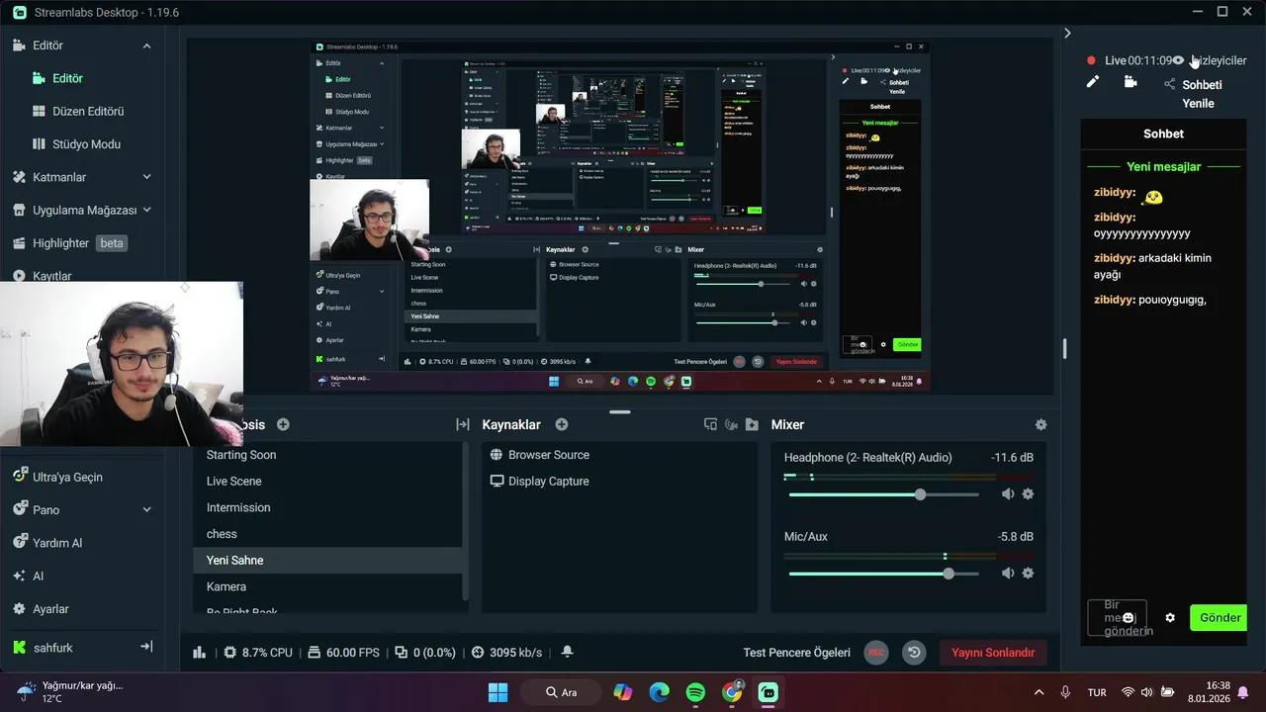The height and width of the screenshot is (712, 1266).
Task: End the stream with Yayını Sonlandır
Action: [992, 652]
